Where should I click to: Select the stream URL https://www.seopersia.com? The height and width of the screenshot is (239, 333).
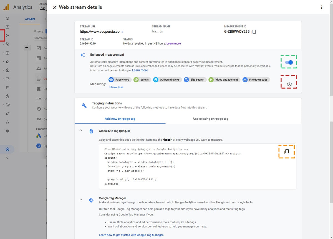pos(101,32)
